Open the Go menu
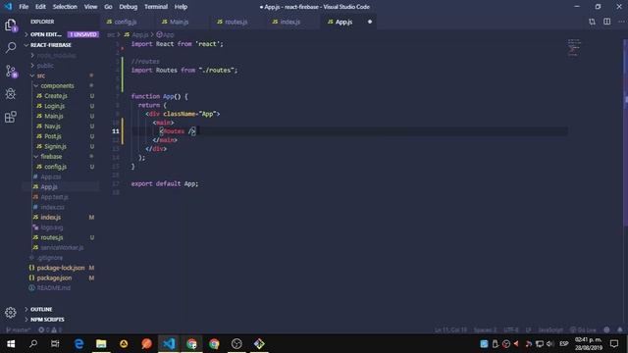The width and height of the screenshot is (628, 353). 108,7
